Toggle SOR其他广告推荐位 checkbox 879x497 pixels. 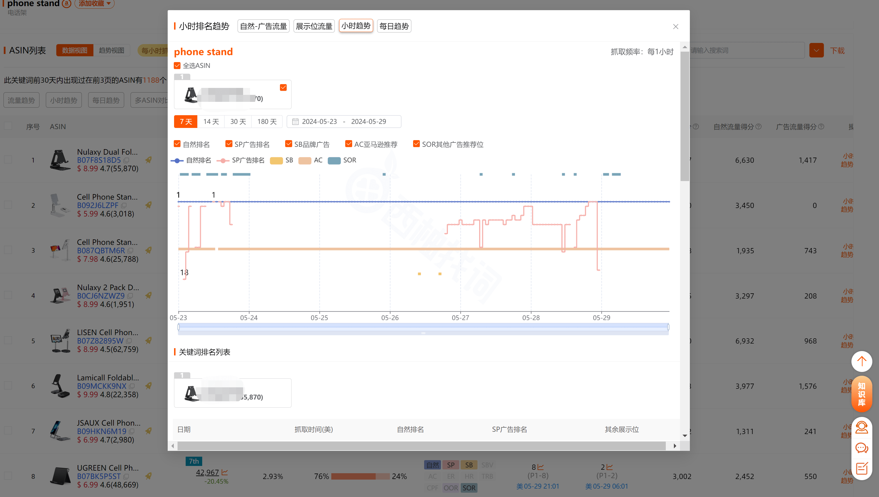[416, 144]
